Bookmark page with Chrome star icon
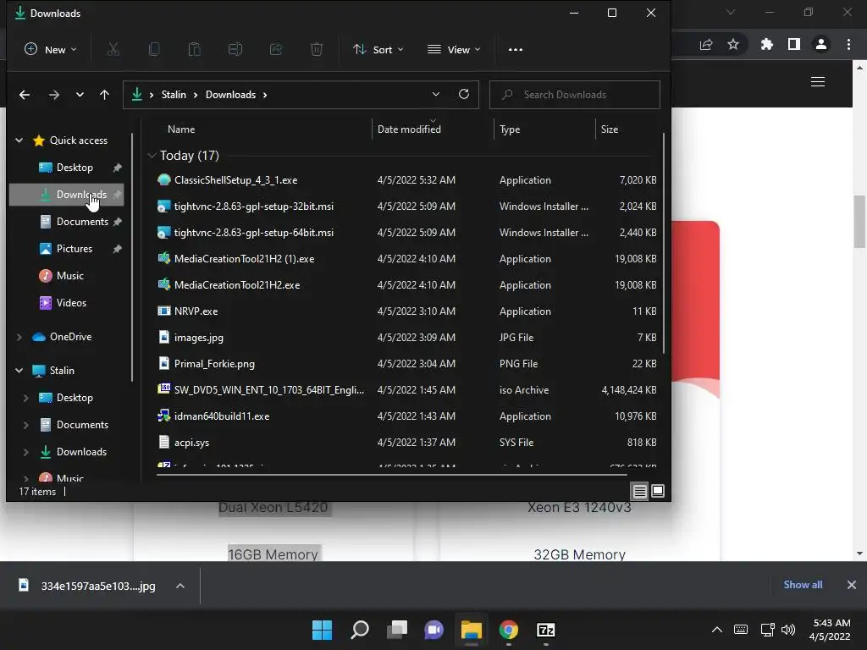867x650 pixels. (733, 44)
